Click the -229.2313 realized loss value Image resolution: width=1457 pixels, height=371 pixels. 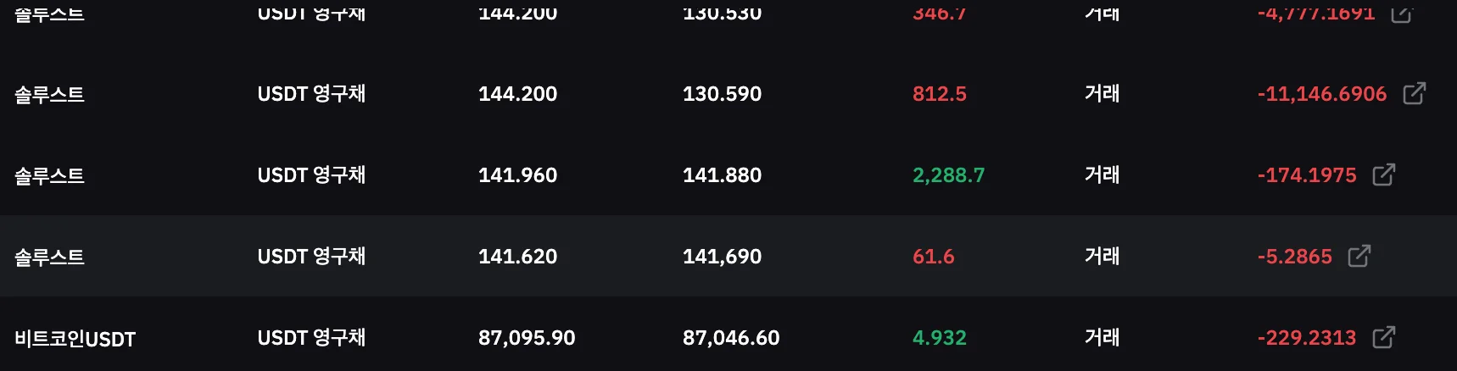coord(1306,338)
